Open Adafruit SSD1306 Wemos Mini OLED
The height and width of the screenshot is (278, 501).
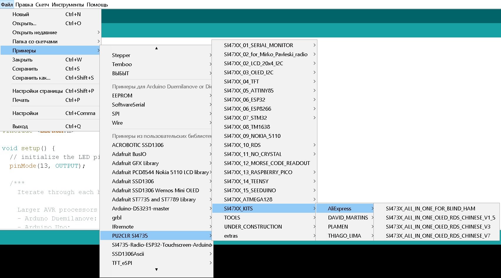pos(156,191)
